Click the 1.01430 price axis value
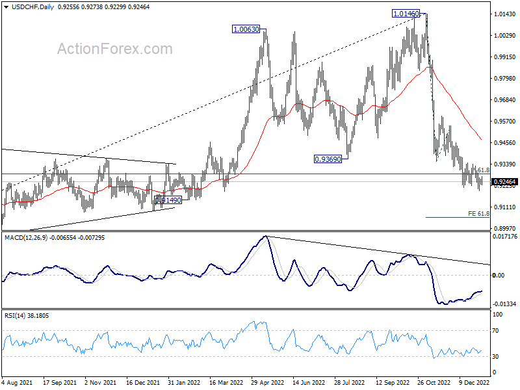 tap(505, 14)
